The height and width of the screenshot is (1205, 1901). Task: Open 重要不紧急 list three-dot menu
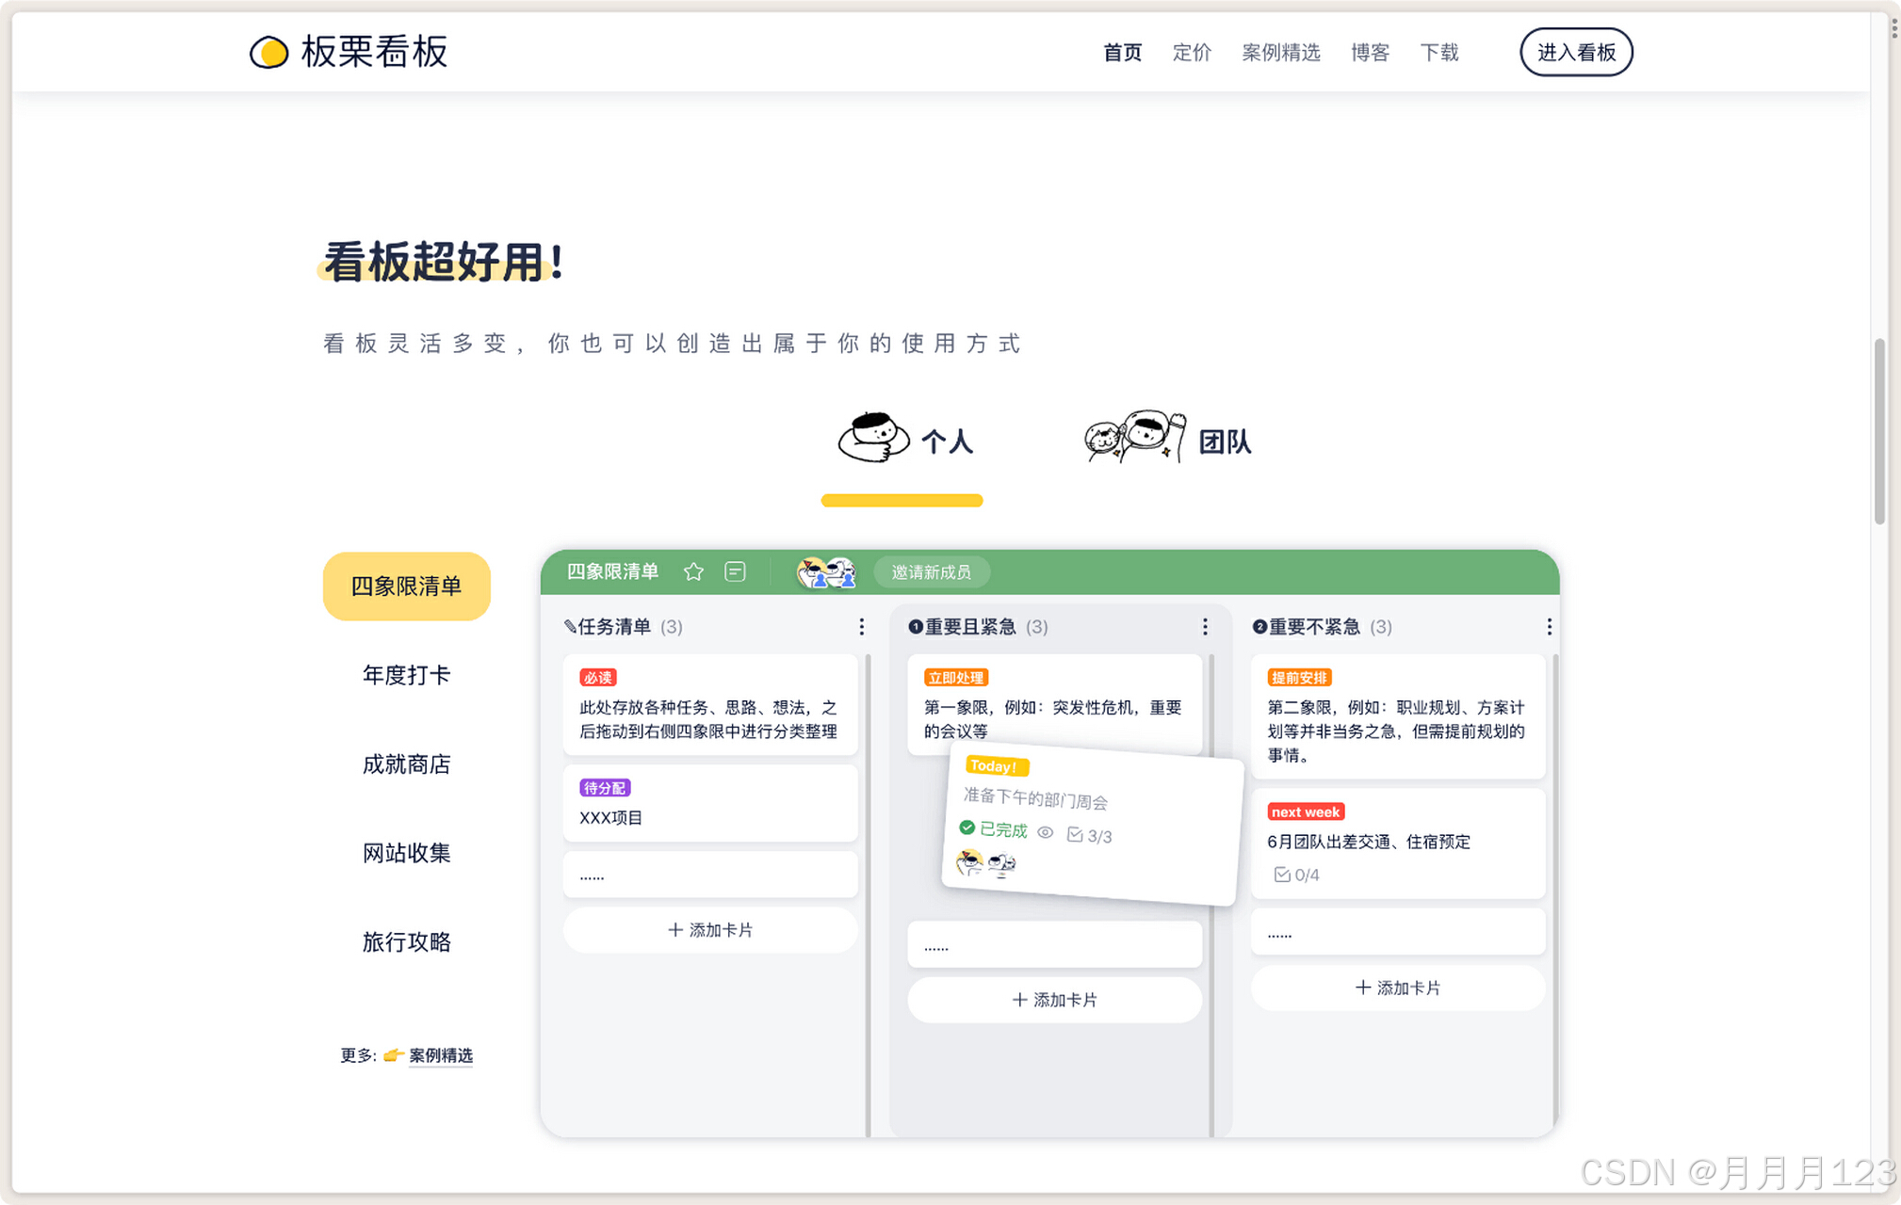(1549, 627)
